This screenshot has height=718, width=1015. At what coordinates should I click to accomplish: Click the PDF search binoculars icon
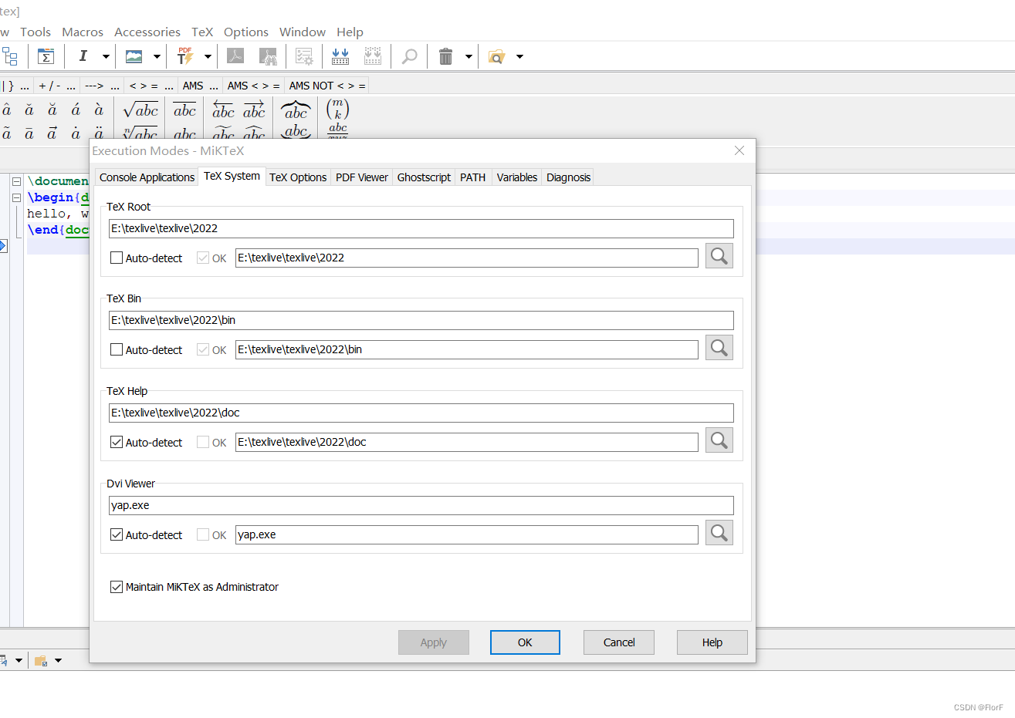click(x=268, y=56)
